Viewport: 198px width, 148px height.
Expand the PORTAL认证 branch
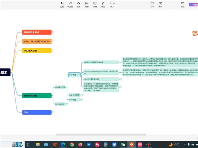[x=67, y=104]
